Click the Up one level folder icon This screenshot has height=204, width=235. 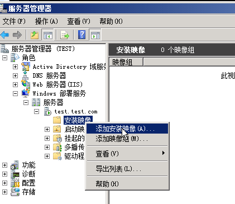click(x=35, y=35)
